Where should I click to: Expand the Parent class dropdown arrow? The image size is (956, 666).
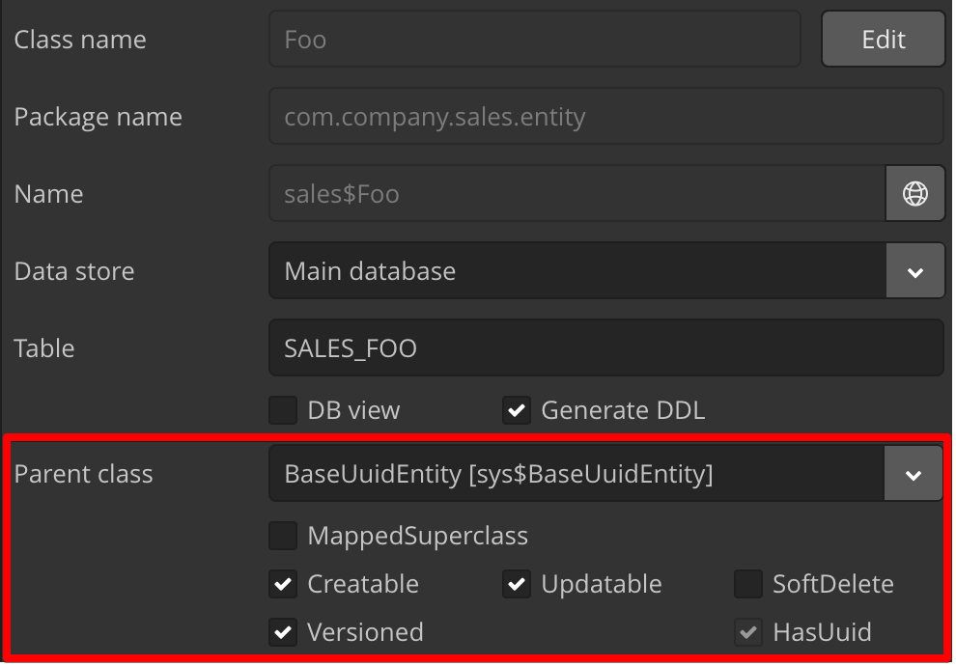point(913,474)
